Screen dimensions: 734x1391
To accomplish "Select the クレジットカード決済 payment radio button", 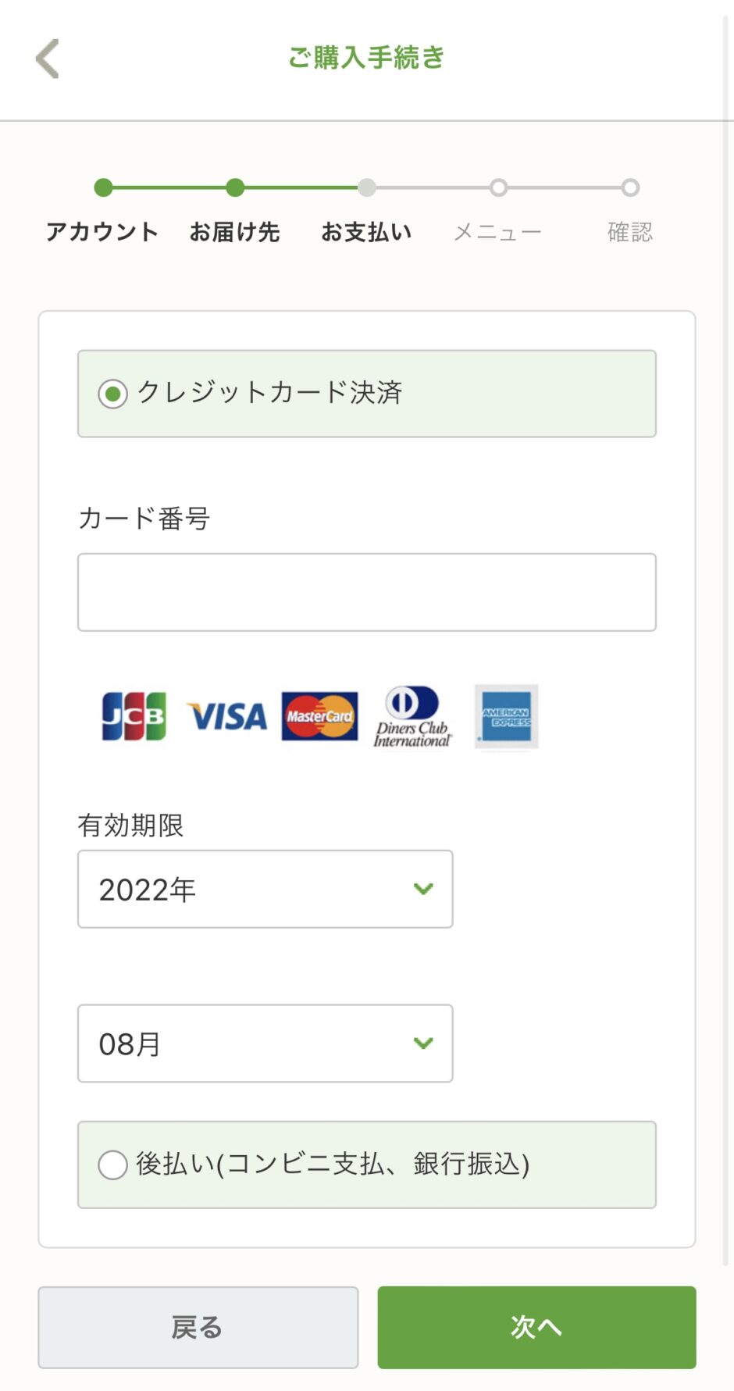I will coord(114,394).
